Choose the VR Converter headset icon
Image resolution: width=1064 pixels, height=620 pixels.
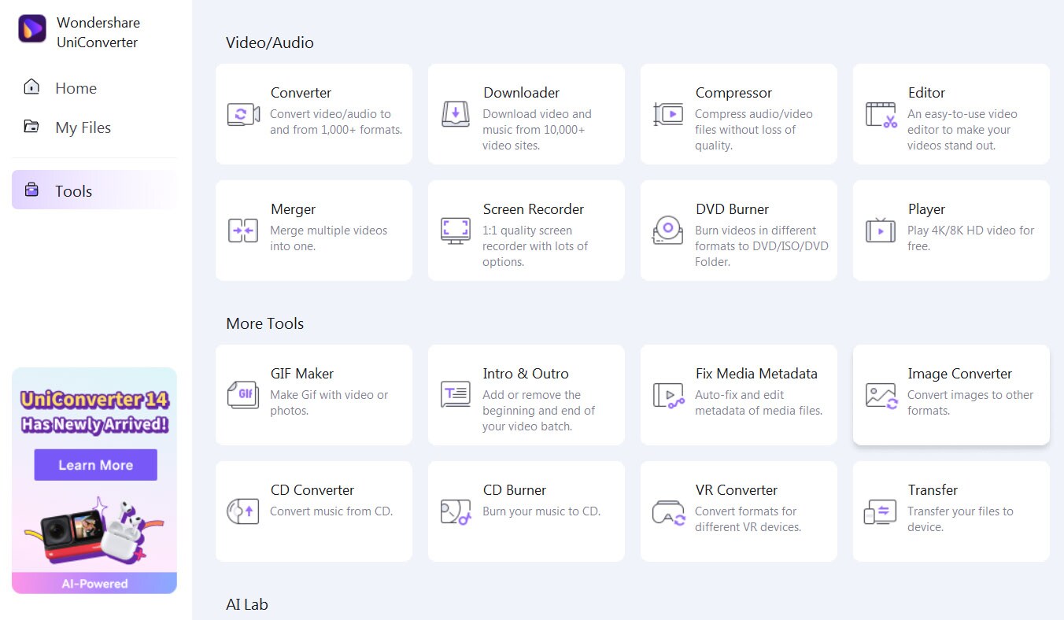[669, 512]
